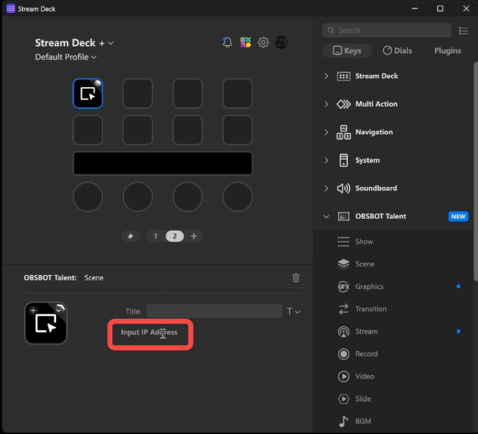Click the key icon preview thumbnail
This screenshot has height=434, width=478.
click(46, 323)
